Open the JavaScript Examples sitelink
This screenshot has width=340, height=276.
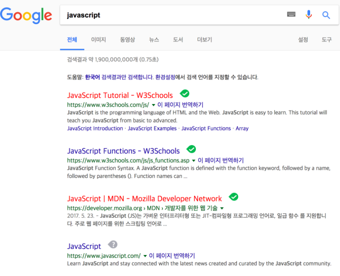(x=152, y=128)
